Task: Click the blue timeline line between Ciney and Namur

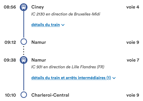Action: [24, 24]
